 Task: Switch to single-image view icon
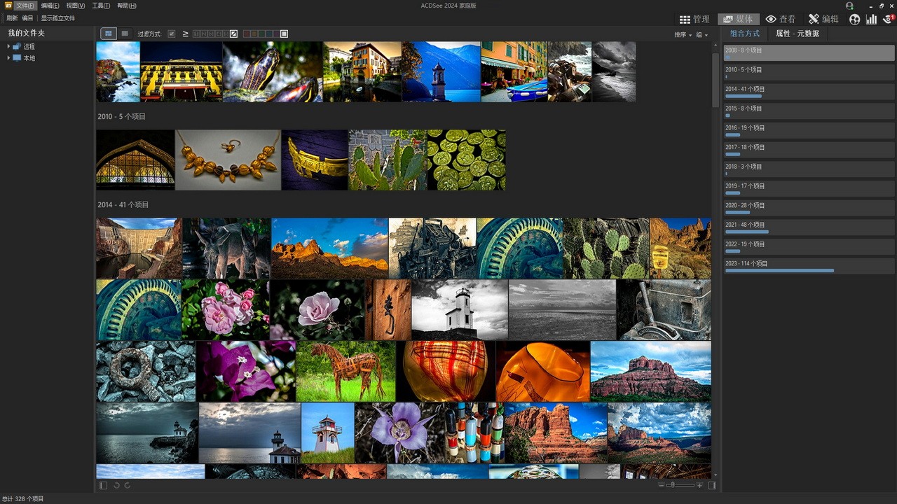point(125,34)
